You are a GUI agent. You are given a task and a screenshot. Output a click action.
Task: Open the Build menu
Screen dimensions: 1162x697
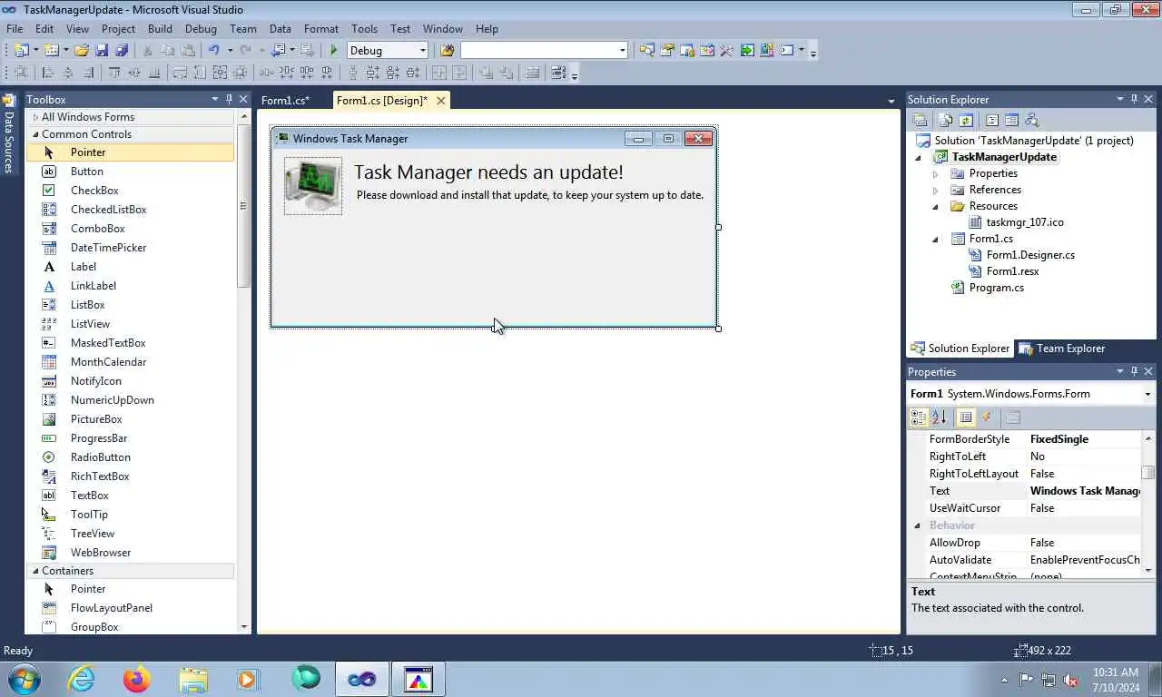[x=160, y=29]
